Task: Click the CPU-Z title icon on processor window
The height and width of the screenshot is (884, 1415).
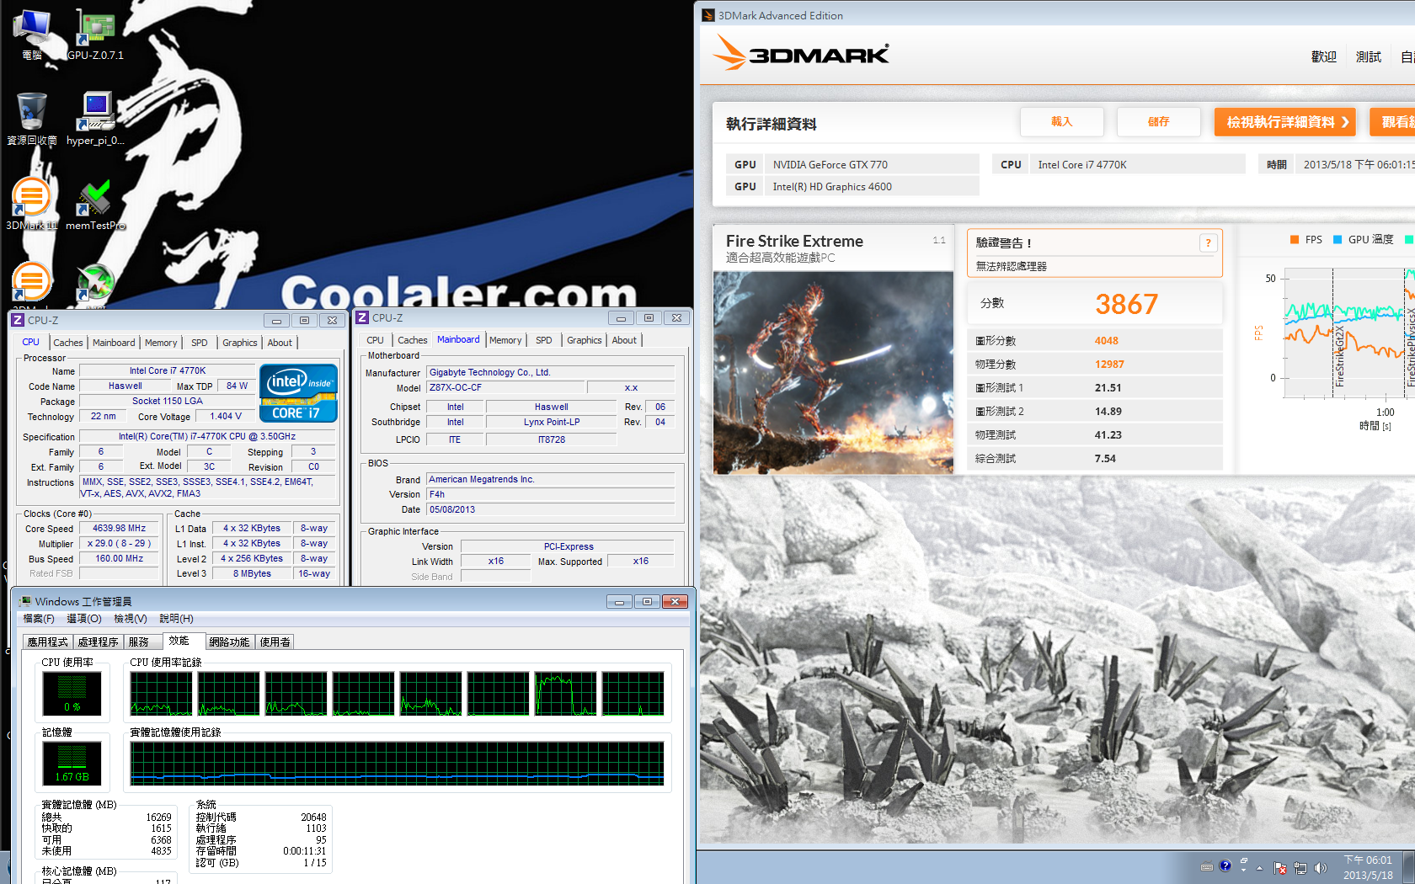Action: coord(18,320)
